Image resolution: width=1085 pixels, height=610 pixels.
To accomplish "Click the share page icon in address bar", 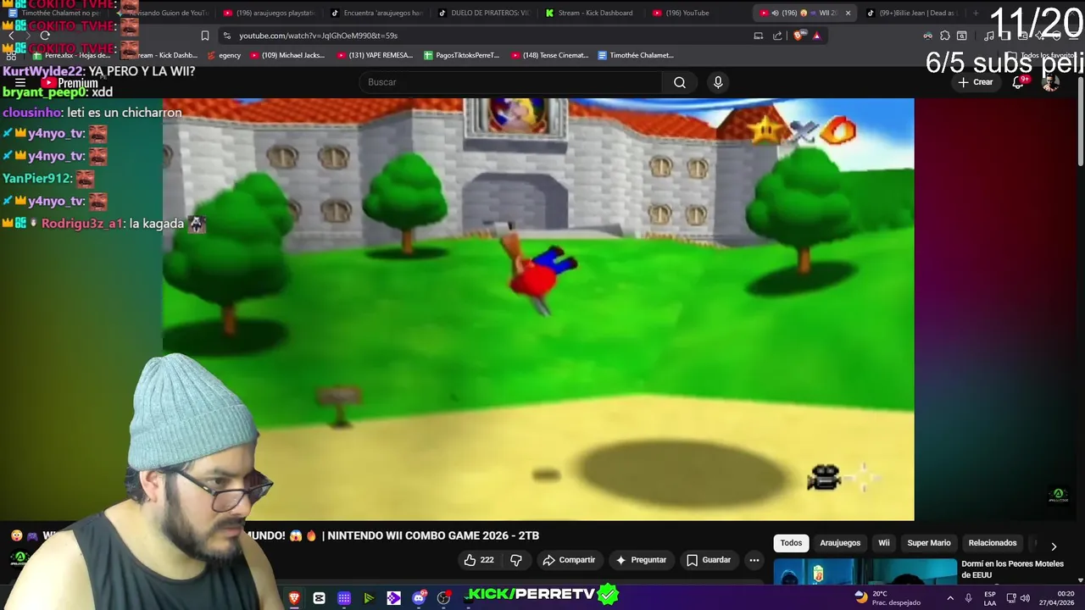I will (777, 36).
